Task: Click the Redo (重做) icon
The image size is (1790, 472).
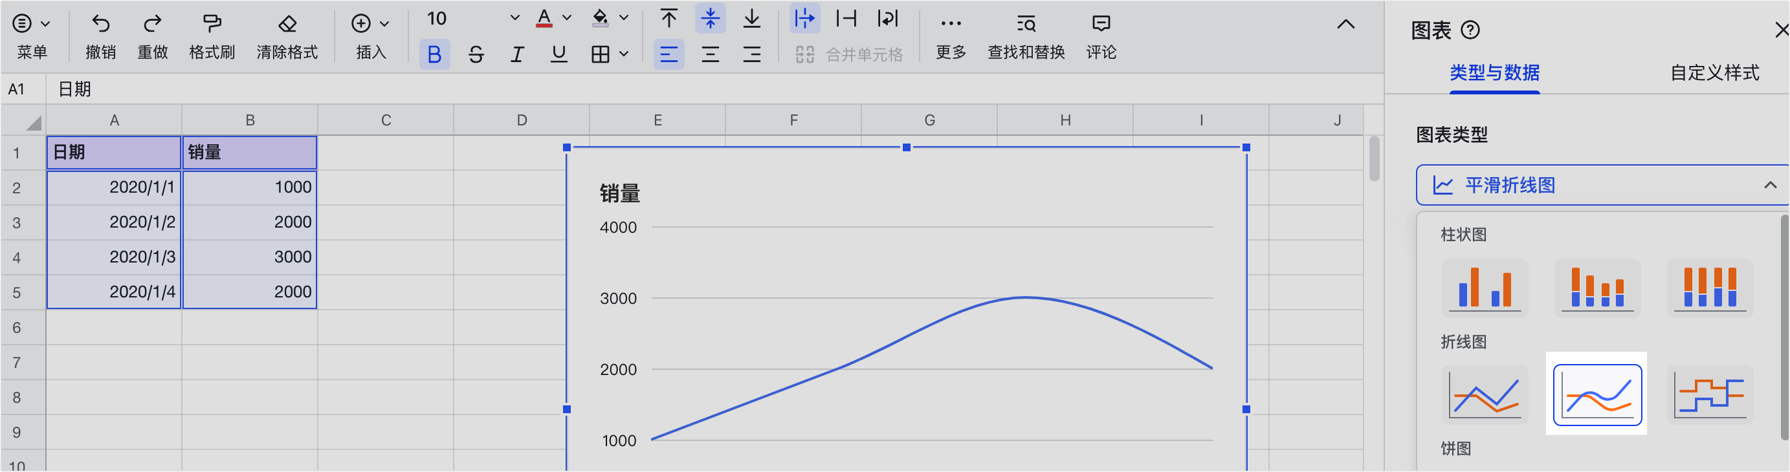Action: [x=152, y=25]
